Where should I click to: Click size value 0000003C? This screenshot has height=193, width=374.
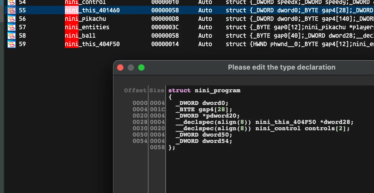coord(165,27)
